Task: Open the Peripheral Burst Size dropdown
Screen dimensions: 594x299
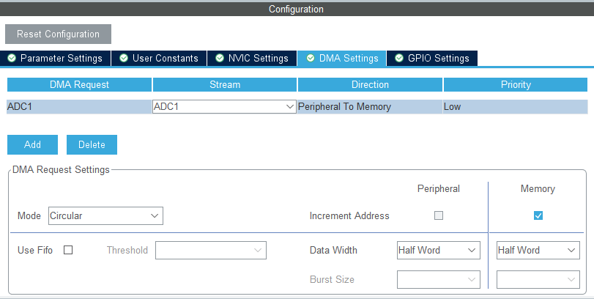Action: (439, 280)
